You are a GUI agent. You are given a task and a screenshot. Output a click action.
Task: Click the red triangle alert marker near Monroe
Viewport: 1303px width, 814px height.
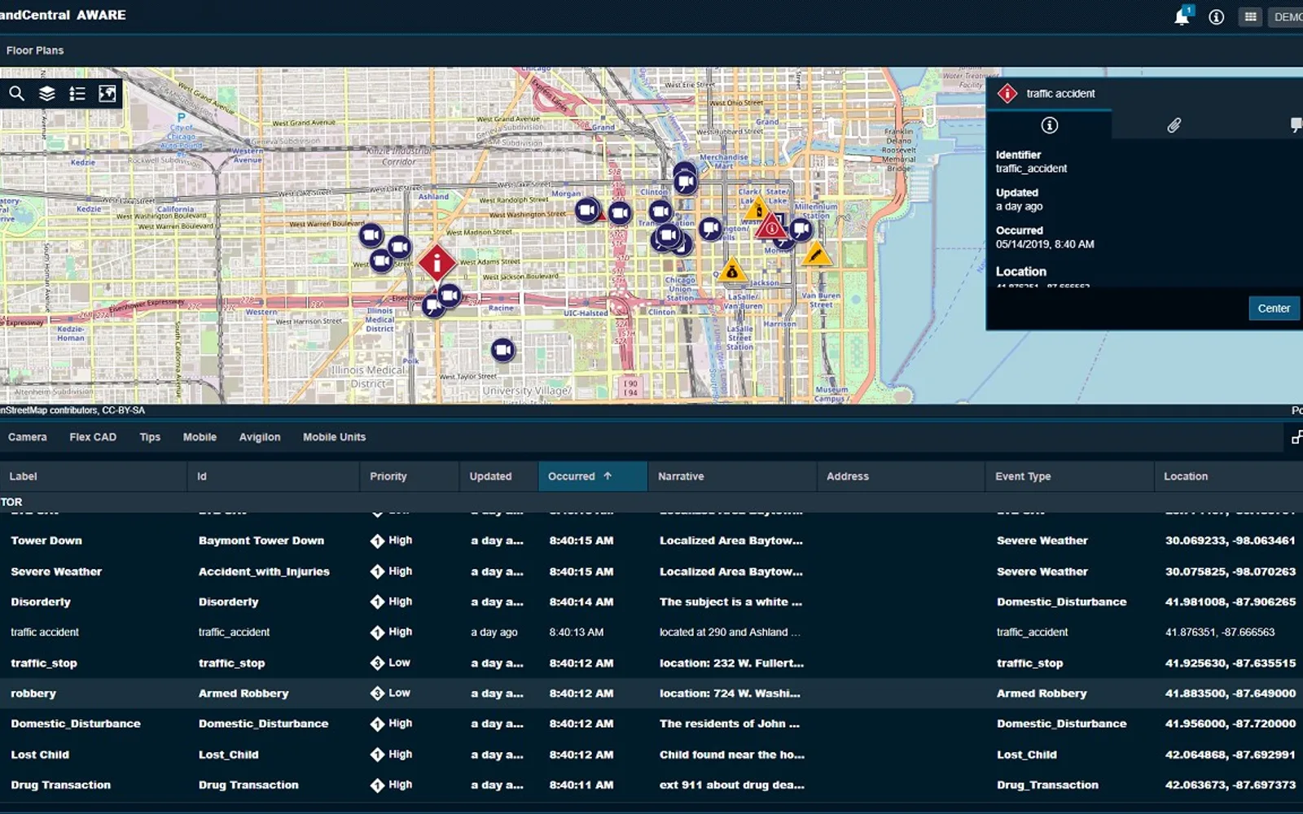[x=770, y=228]
